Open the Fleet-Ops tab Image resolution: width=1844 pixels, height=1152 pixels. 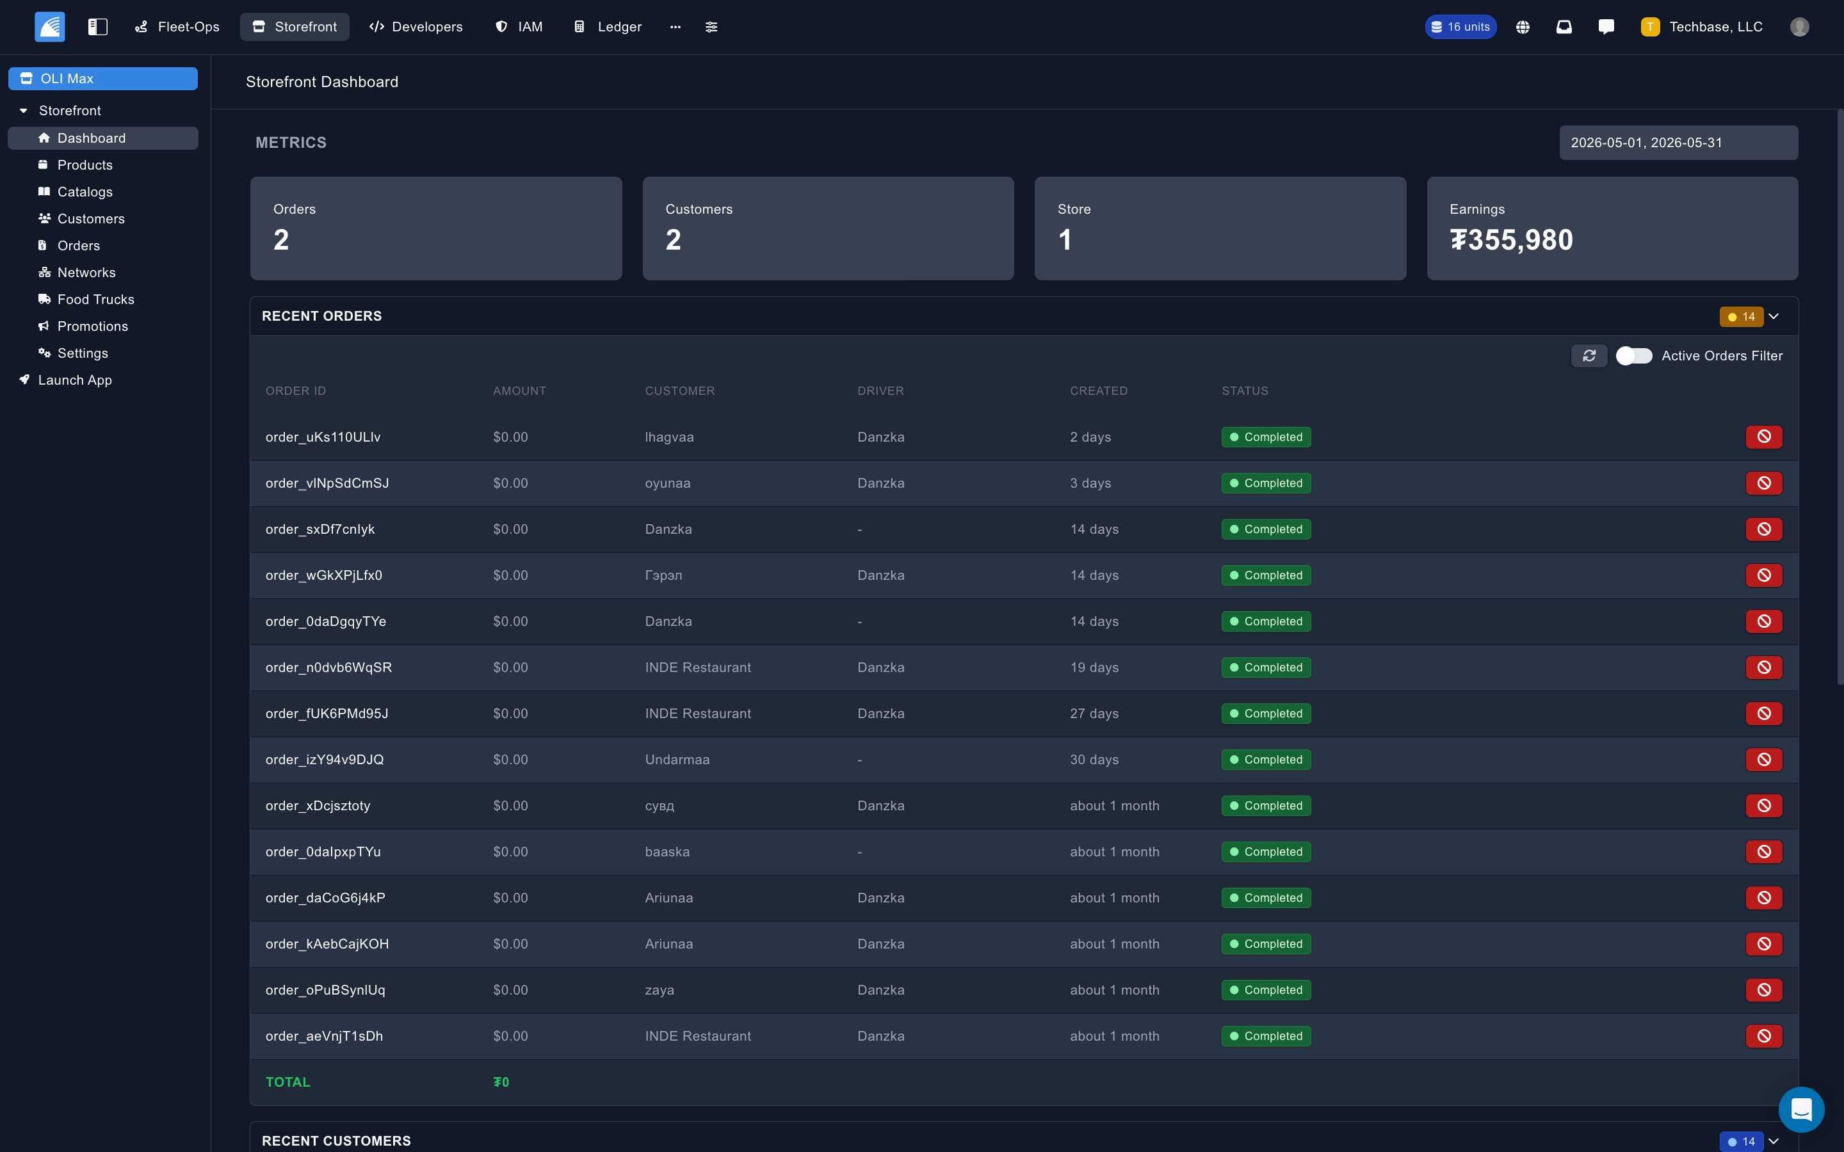177,27
